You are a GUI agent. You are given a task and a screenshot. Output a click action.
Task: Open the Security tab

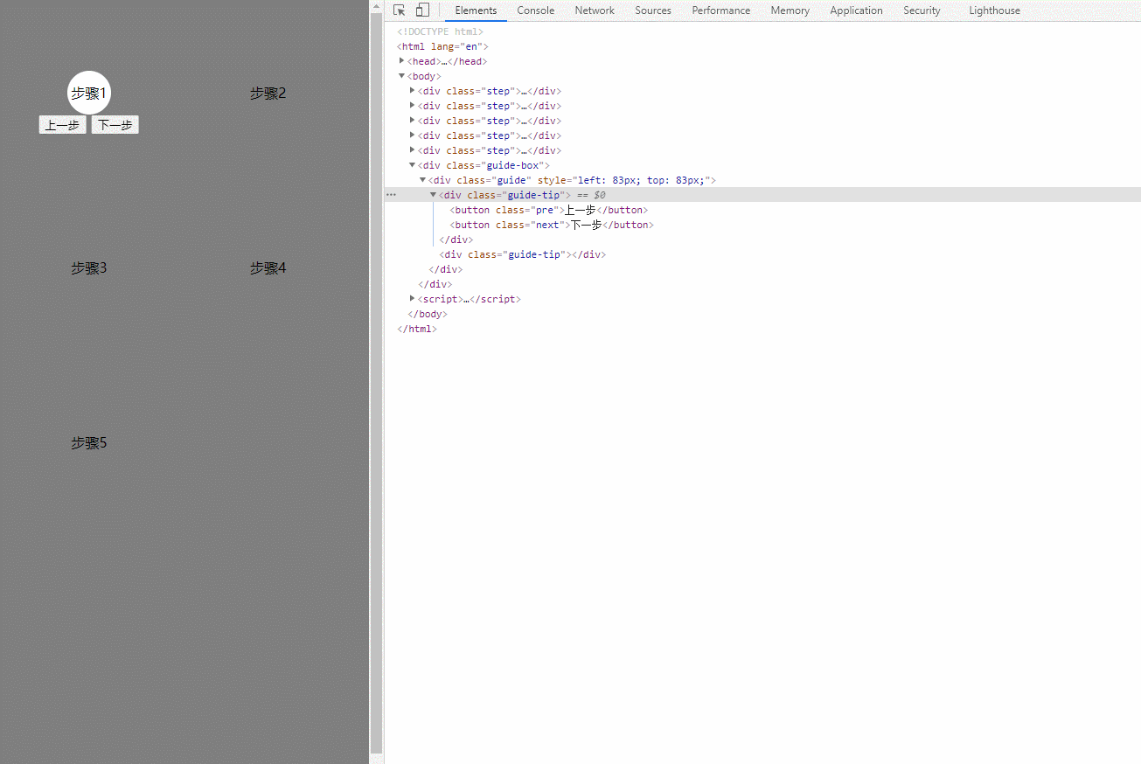922,10
